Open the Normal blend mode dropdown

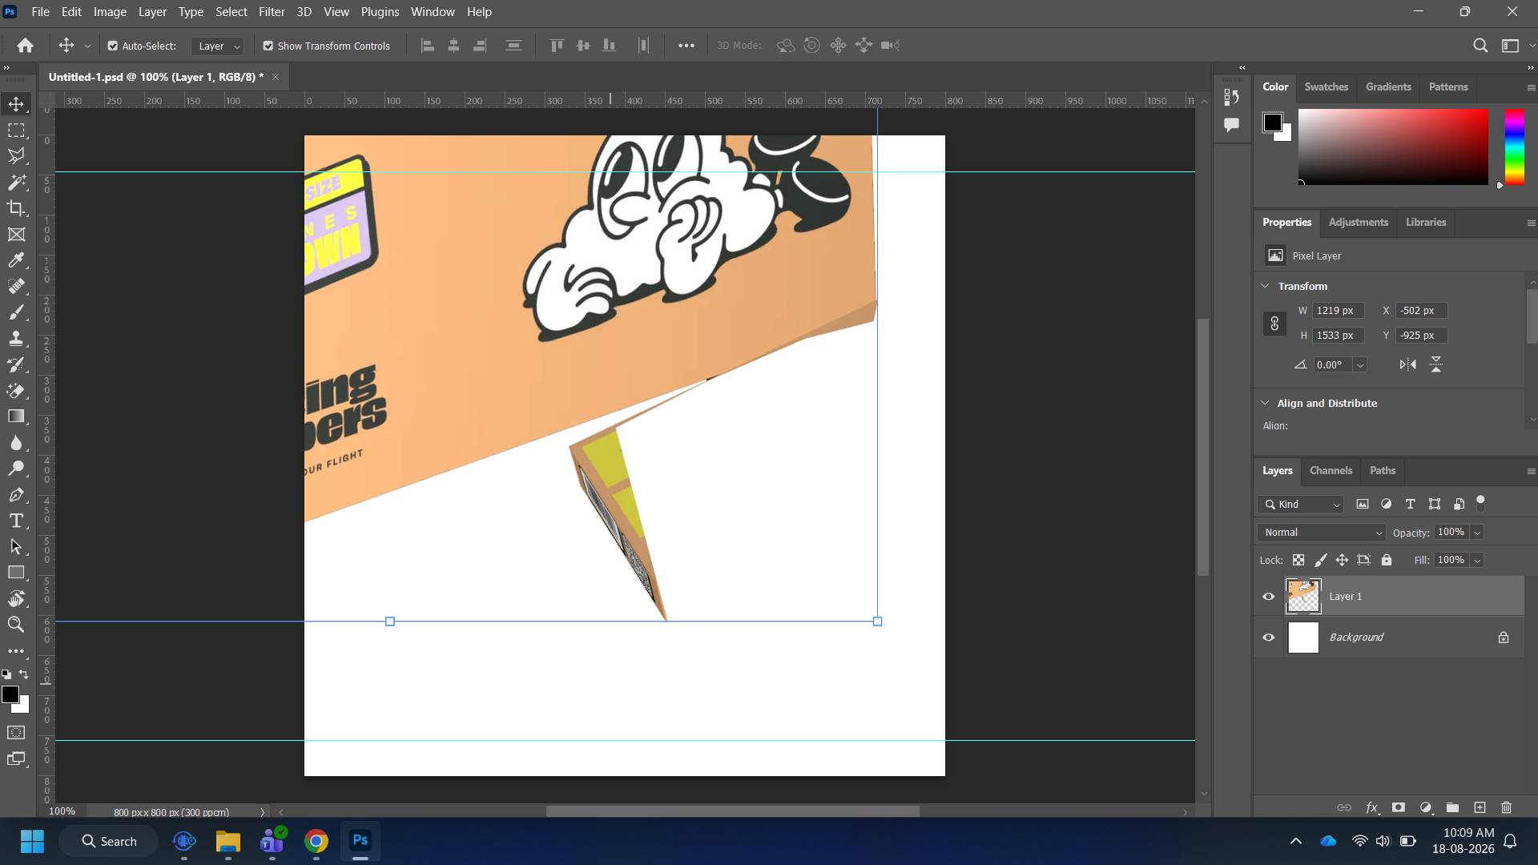pos(1321,533)
